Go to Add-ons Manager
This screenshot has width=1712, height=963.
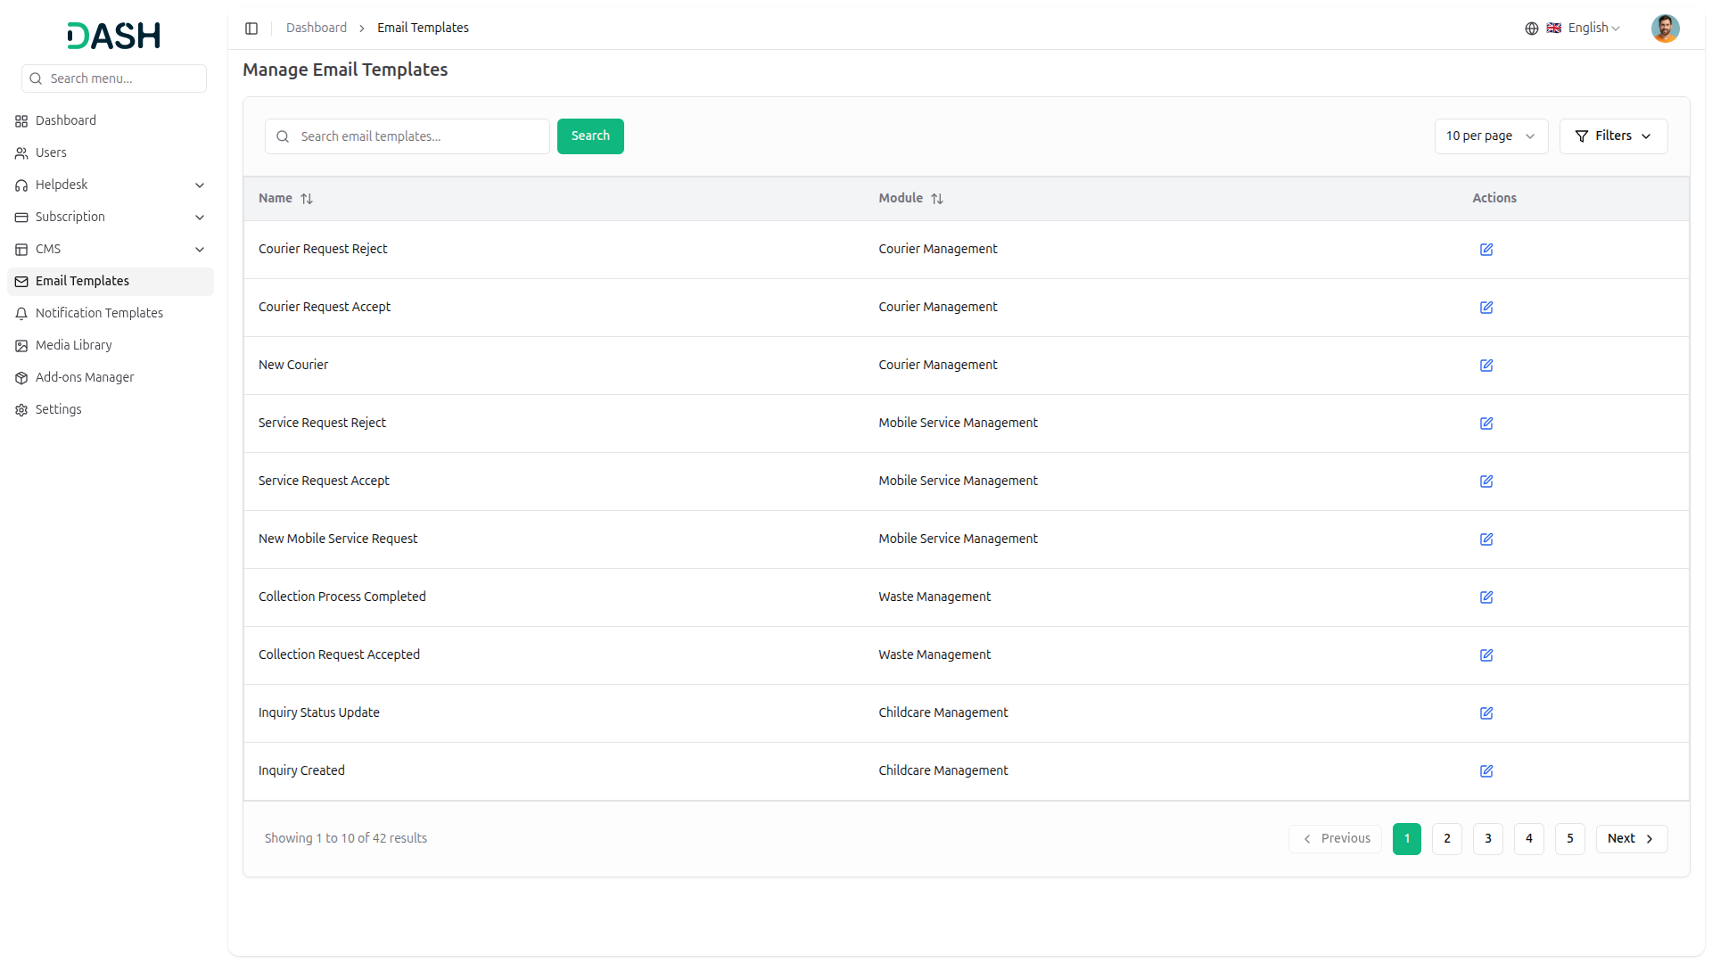click(x=85, y=377)
